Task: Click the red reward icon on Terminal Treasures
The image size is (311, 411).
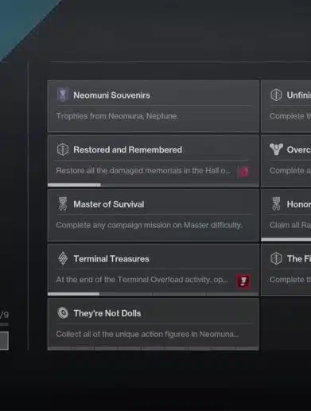Action: pos(243,281)
